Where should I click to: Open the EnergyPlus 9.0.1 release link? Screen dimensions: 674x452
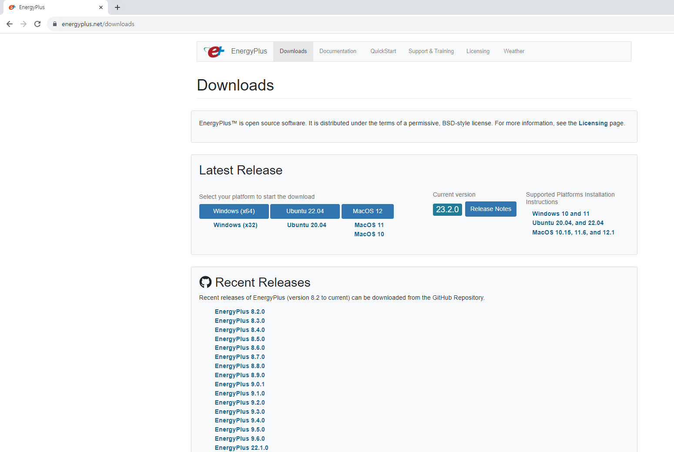[240, 384]
